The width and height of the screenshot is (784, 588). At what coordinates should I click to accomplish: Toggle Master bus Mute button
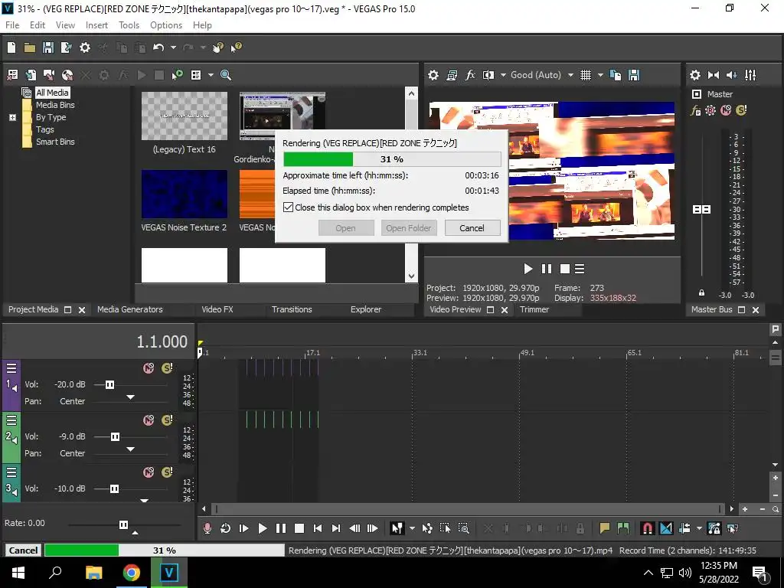[726, 110]
